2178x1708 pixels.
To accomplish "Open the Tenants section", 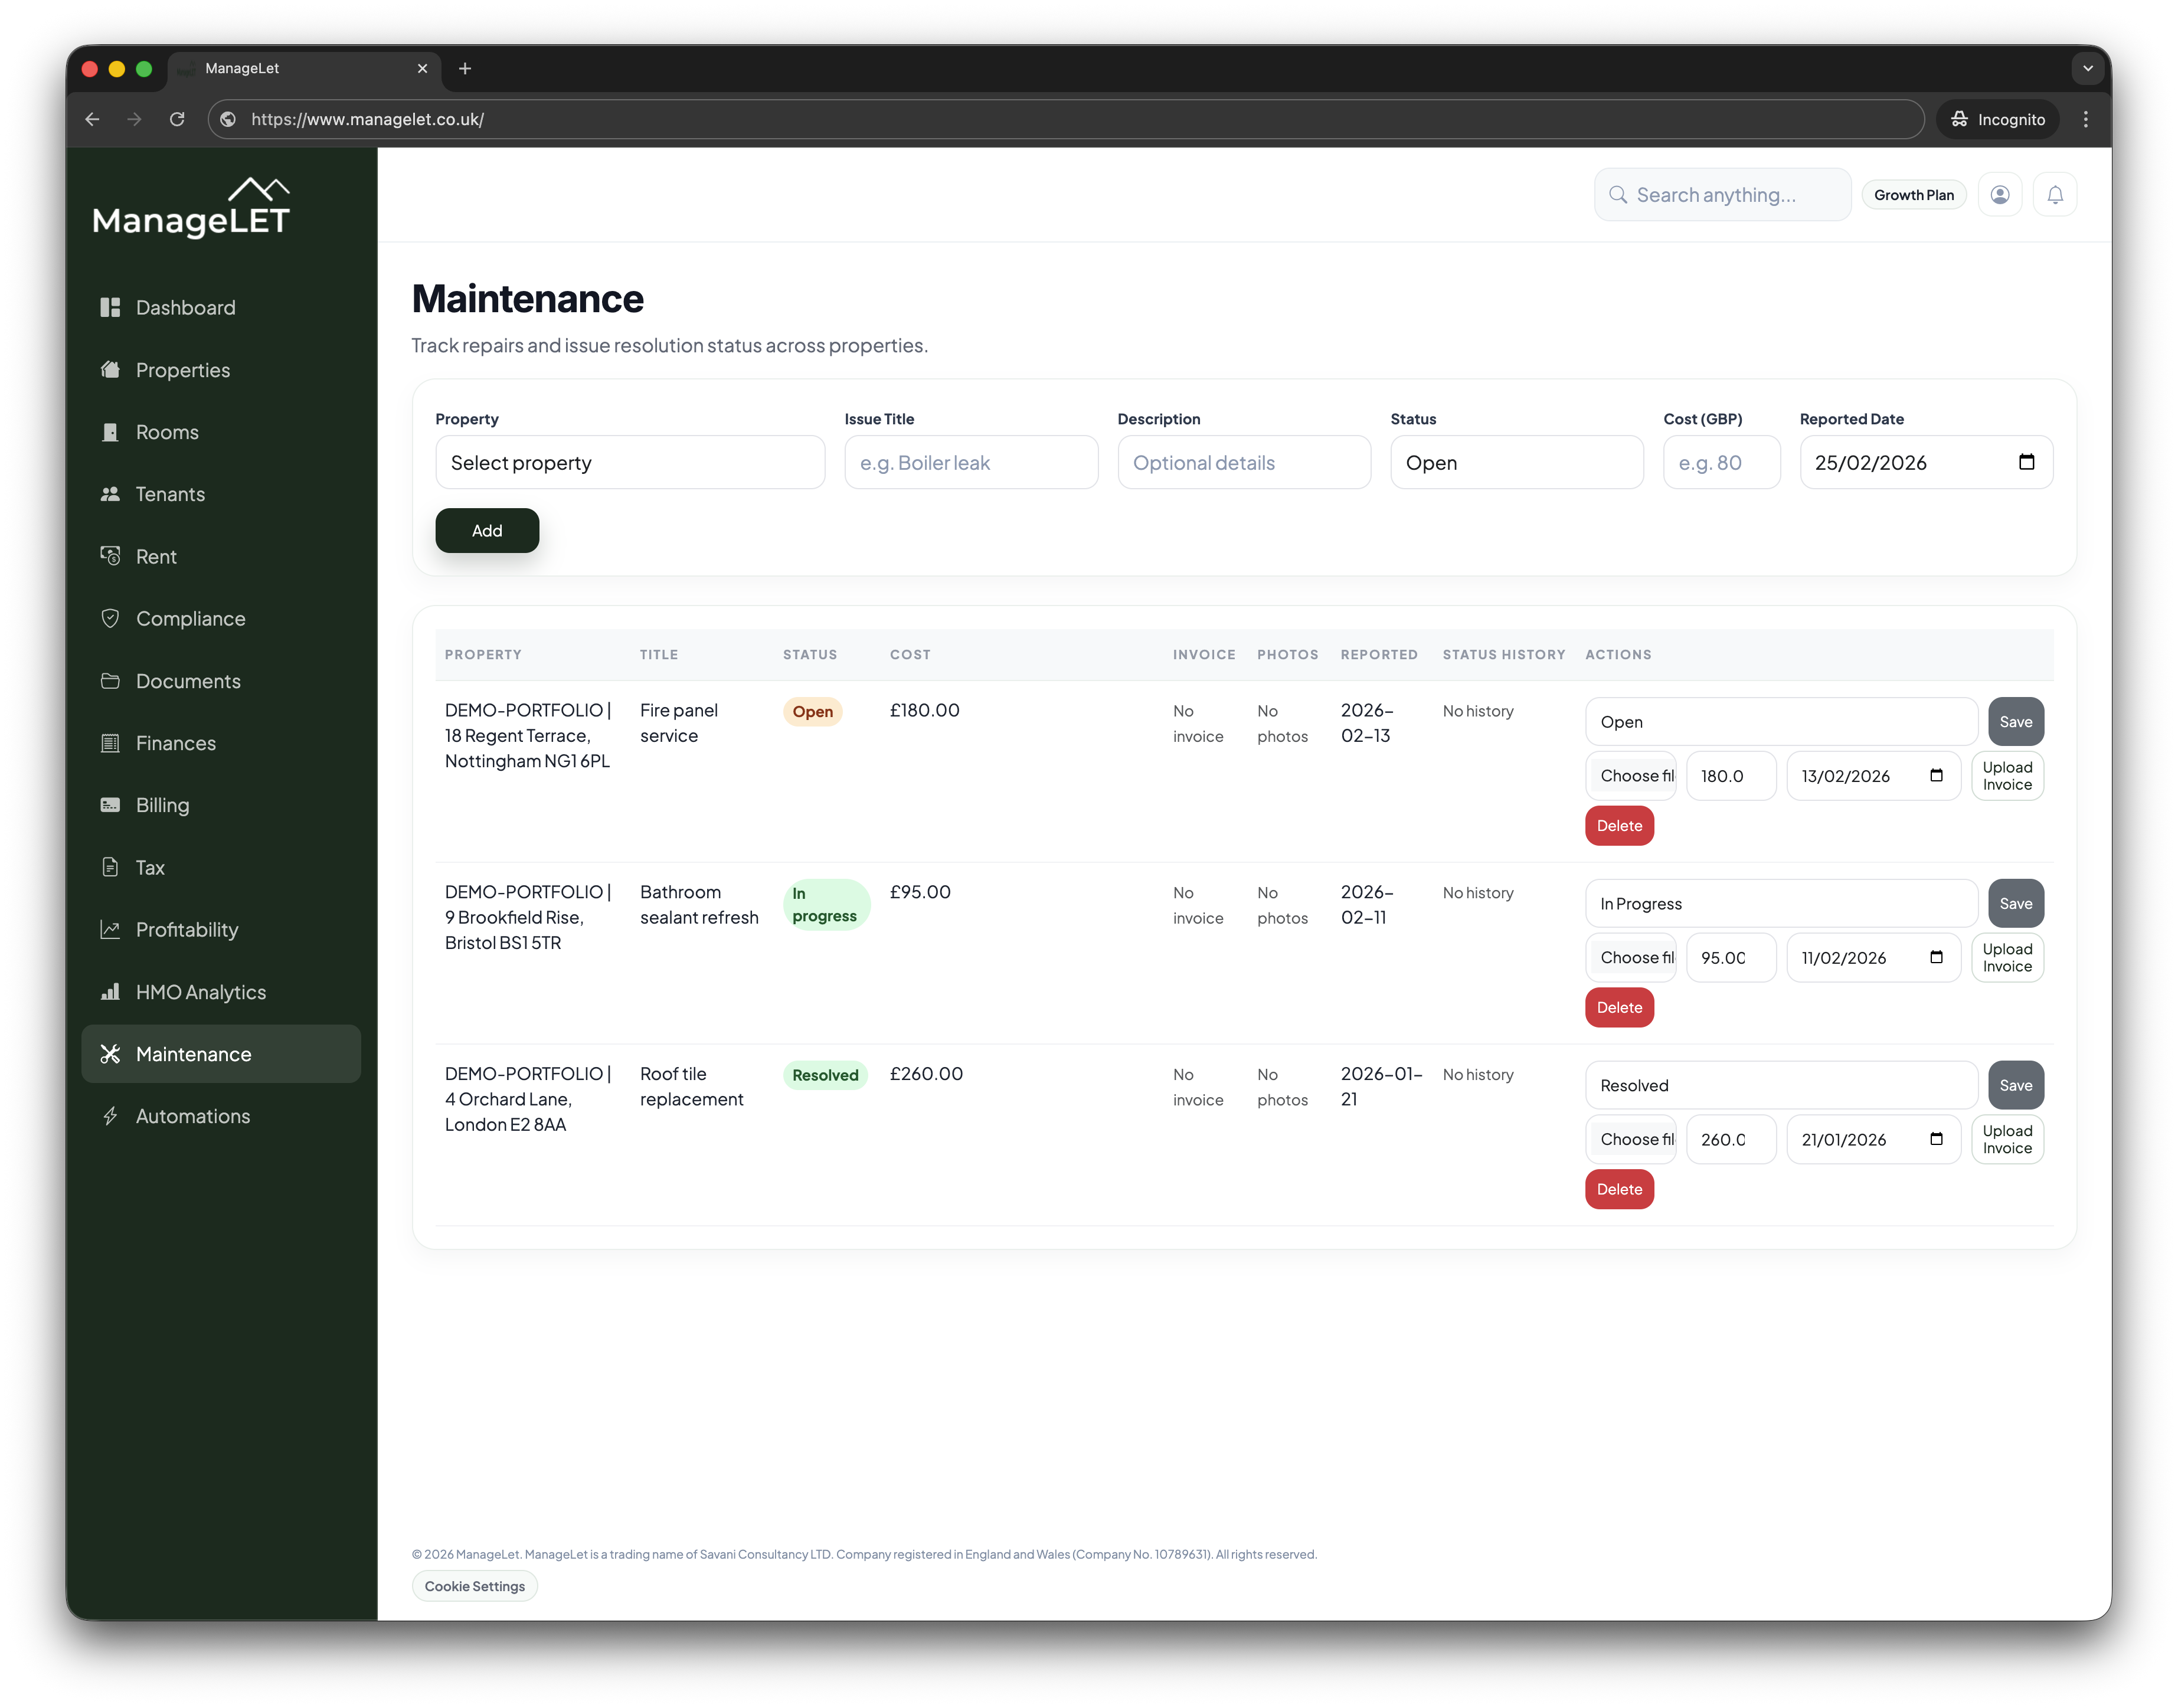I will [x=111, y=494].
